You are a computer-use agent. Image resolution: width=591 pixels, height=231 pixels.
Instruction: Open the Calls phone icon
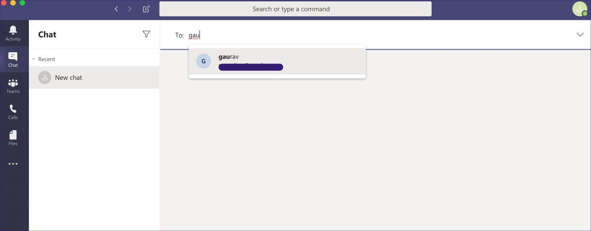coord(13,109)
